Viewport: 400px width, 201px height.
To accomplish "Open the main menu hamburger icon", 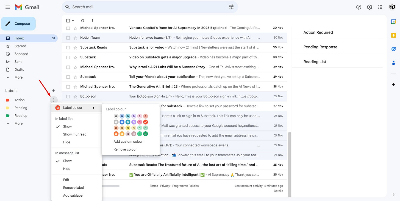I will coord(8,7).
